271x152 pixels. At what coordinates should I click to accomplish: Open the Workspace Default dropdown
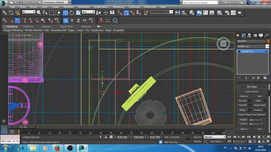click(55, 3)
